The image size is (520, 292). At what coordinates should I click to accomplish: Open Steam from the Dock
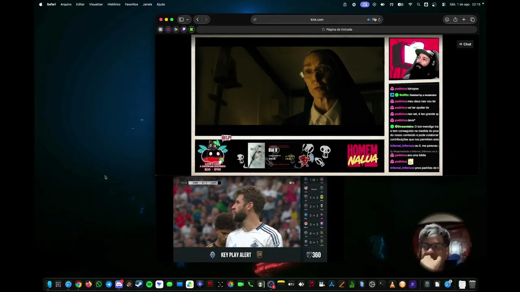pyautogui.click(x=139, y=284)
